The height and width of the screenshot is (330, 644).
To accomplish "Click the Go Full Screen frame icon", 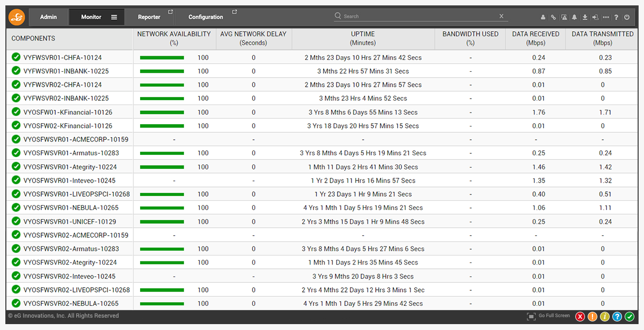I will [x=531, y=317].
